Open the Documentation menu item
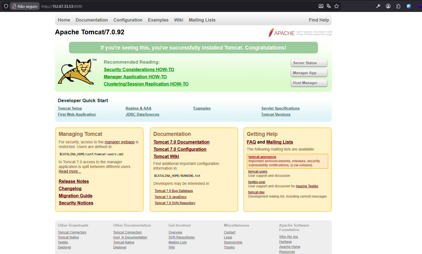The width and height of the screenshot is (422, 254). [x=92, y=20]
